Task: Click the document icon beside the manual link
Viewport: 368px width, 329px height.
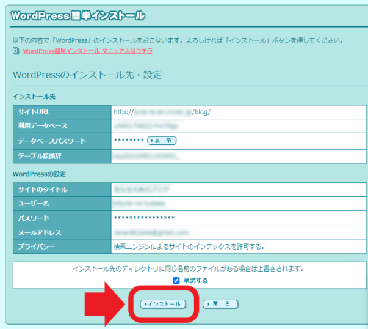Action: [x=16, y=51]
